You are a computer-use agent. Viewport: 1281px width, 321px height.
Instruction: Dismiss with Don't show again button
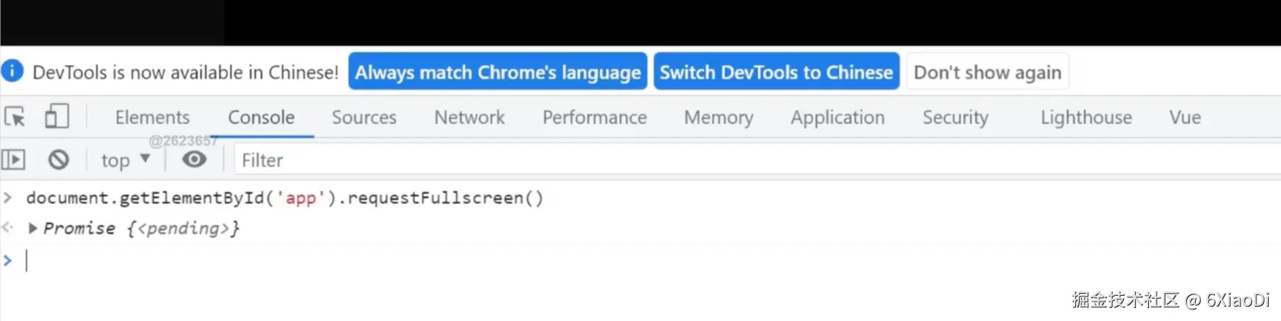(987, 72)
